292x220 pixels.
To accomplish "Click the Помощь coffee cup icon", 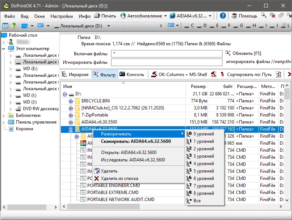I will click(x=234, y=16).
